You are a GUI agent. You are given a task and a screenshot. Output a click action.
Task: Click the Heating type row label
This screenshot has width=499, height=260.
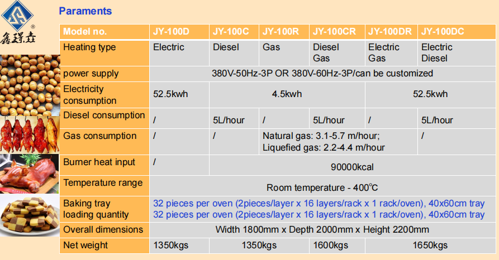coord(89,47)
